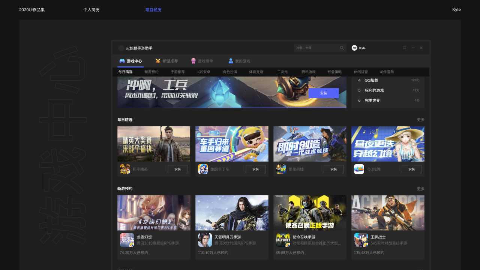Click the 跑跑卡丁车 game icon

203,169
